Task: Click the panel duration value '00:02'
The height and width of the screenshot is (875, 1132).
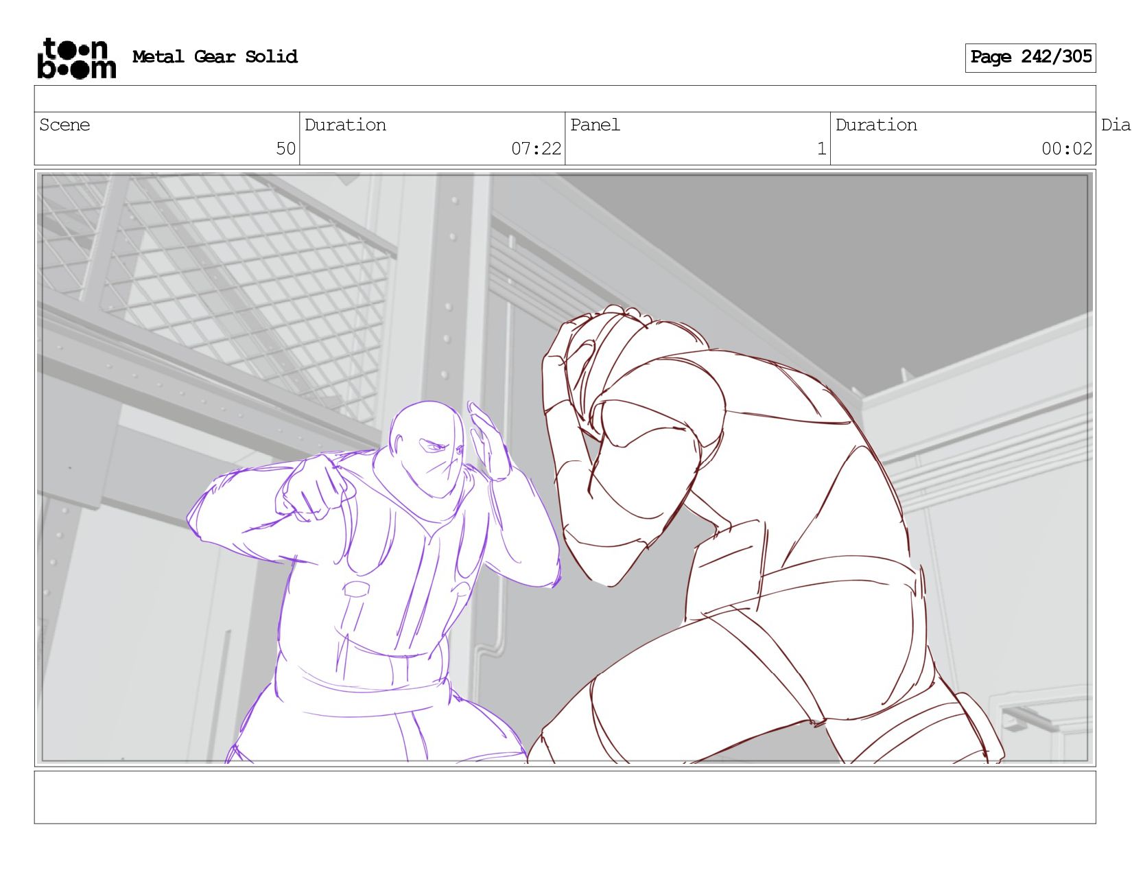Action: [x=1067, y=149]
